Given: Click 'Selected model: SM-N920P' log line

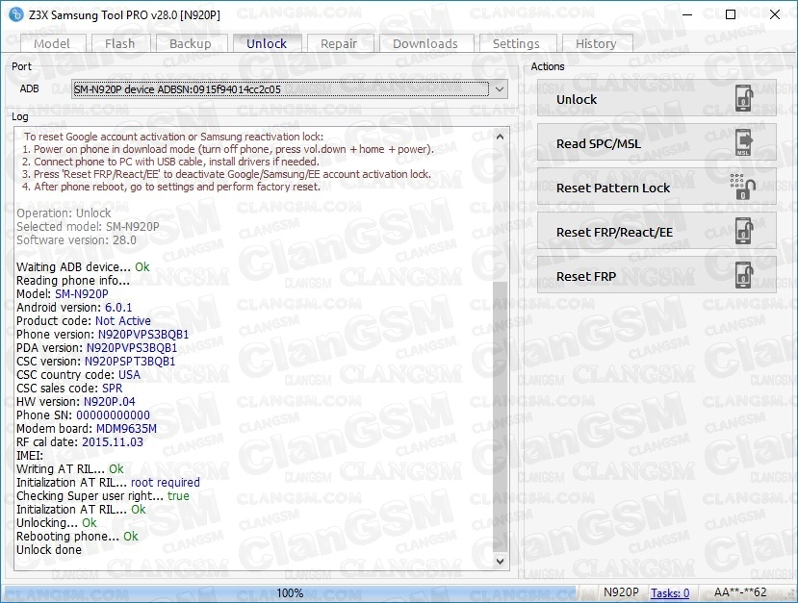Looking at the screenshot, I should (x=88, y=227).
